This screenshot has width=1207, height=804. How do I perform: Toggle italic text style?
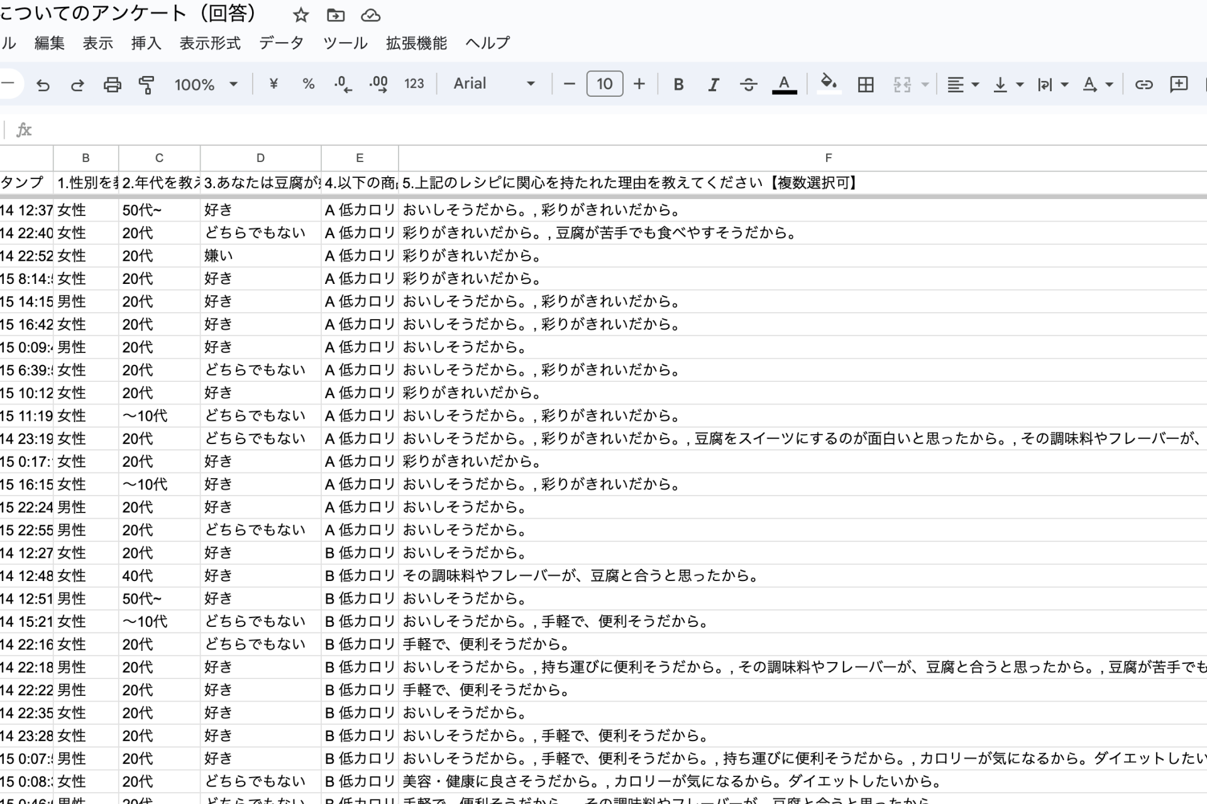coord(713,84)
